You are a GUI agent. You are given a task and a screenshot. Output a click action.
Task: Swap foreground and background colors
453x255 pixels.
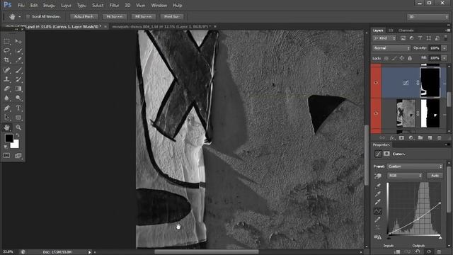[x=18, y=135]
